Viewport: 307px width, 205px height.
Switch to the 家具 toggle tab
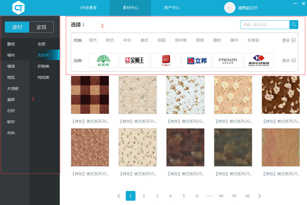point(41,27)
